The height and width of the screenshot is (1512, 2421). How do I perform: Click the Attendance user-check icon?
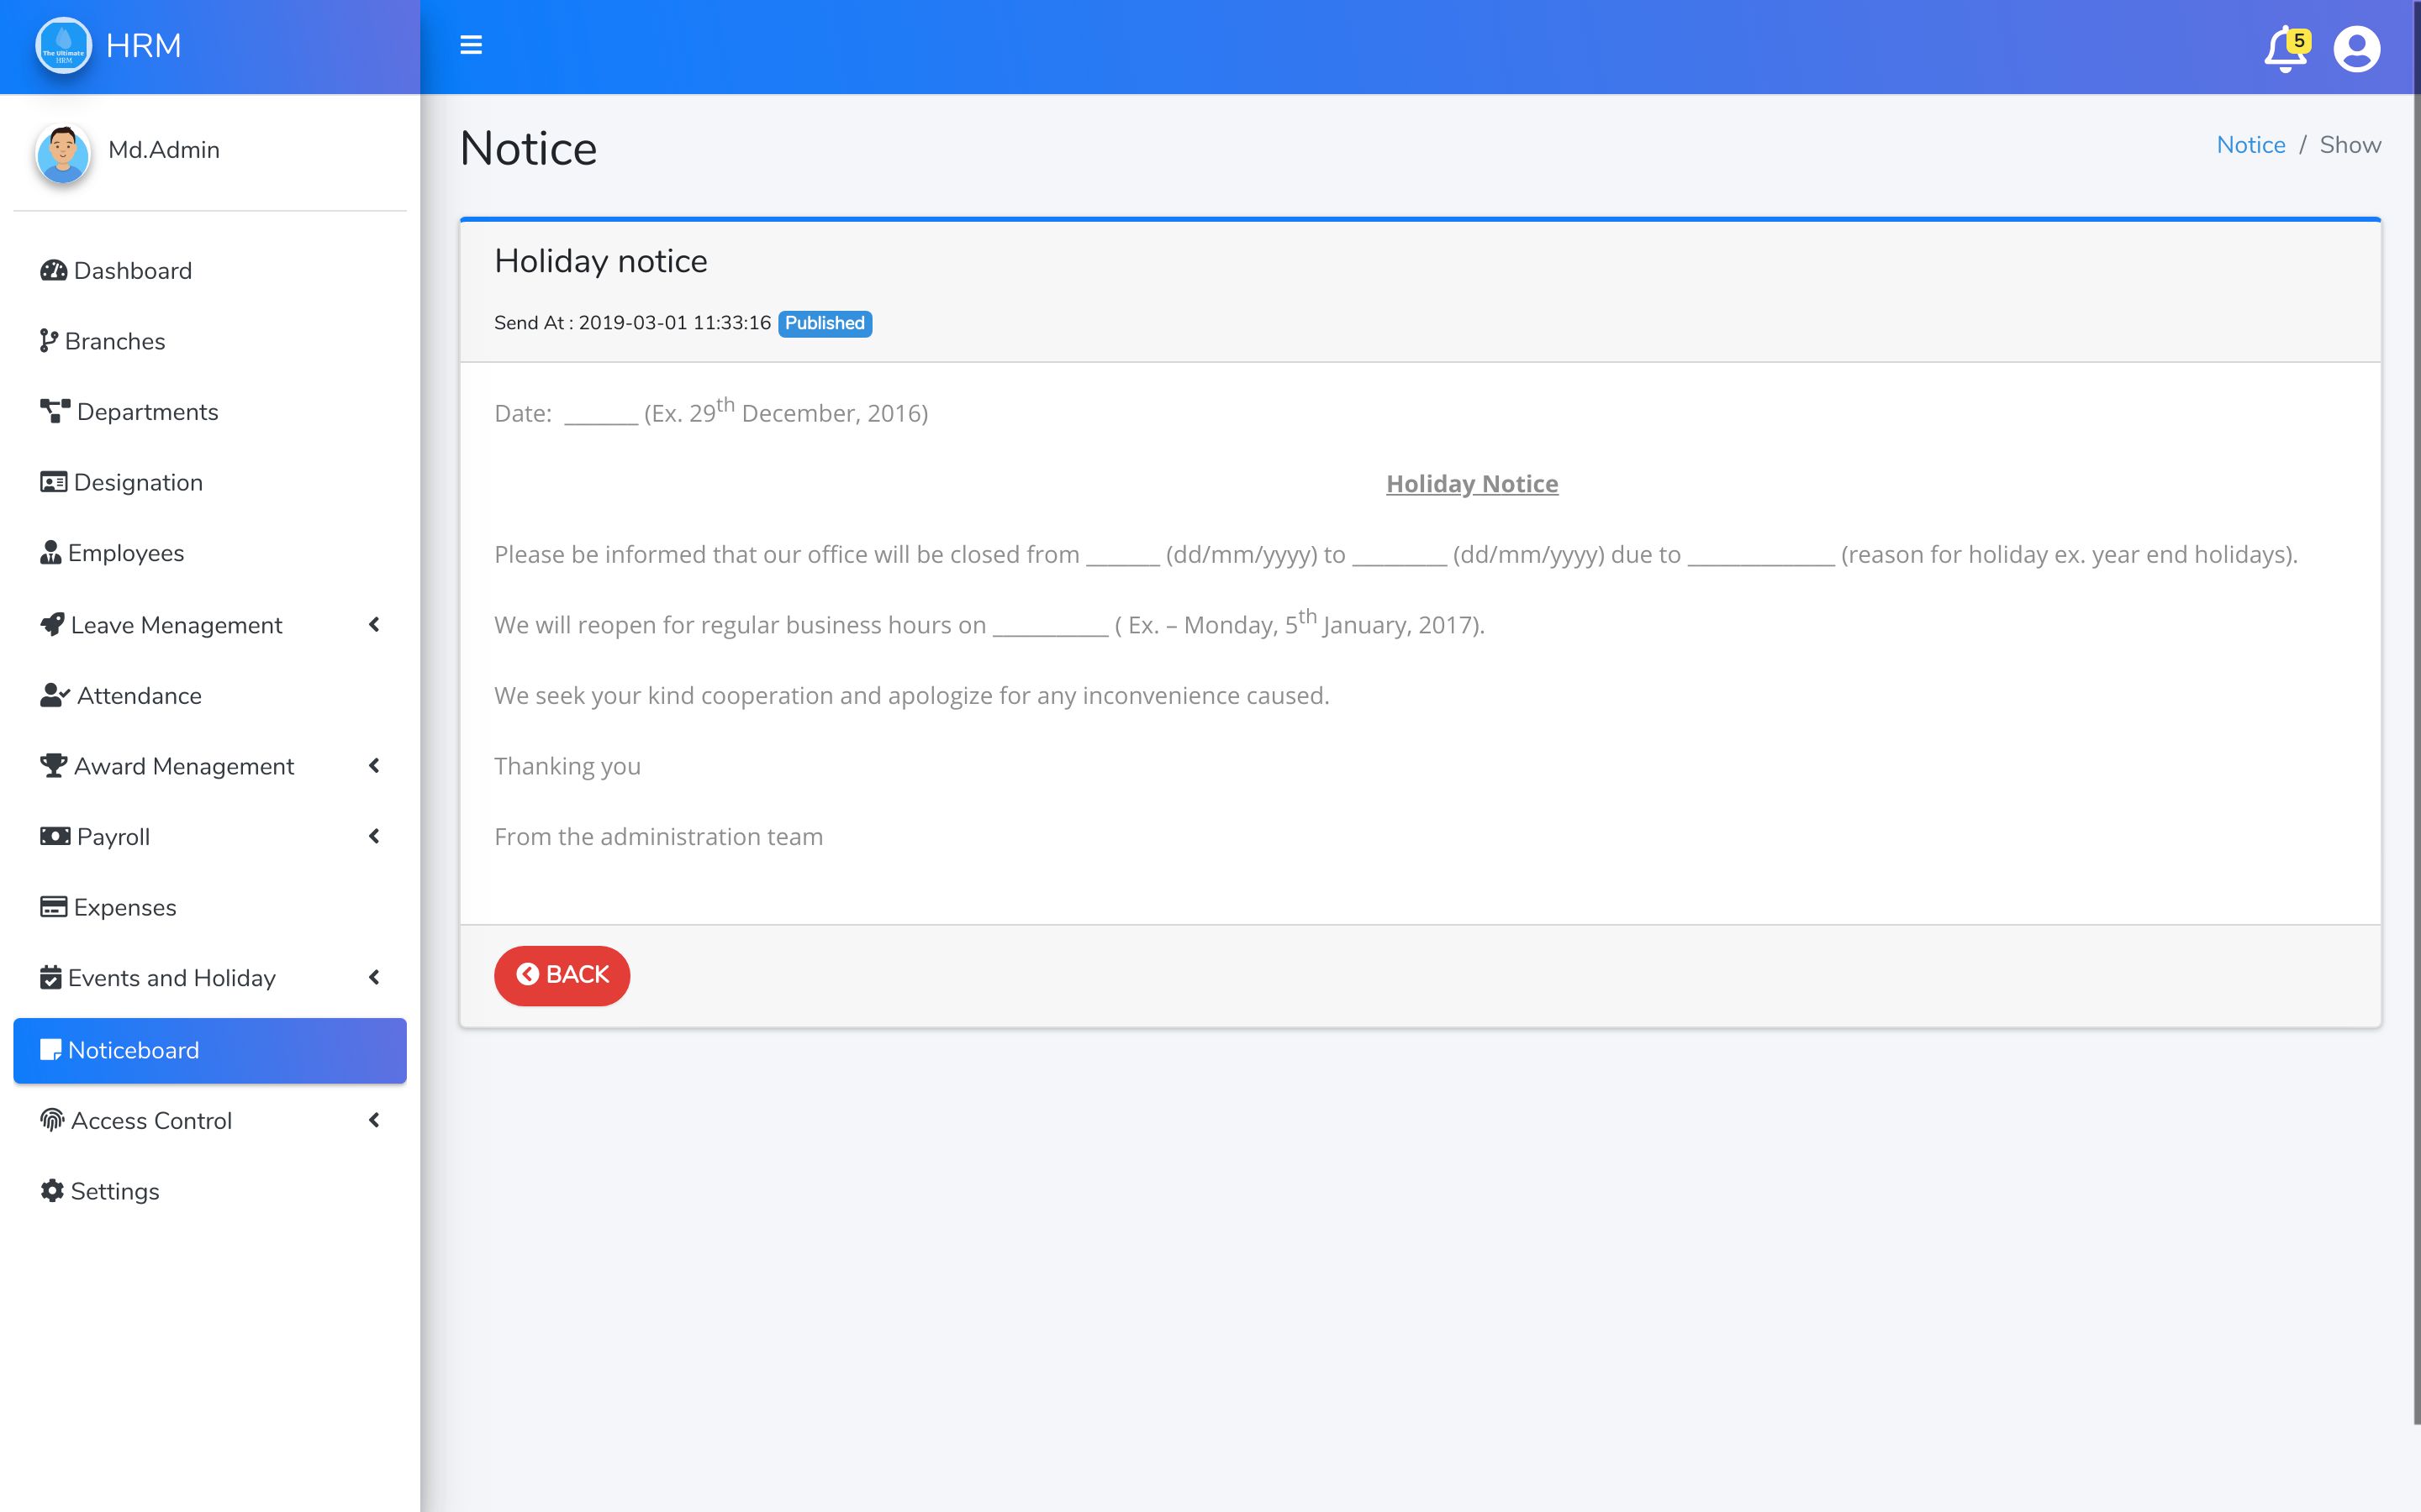(x=54, y=695)
